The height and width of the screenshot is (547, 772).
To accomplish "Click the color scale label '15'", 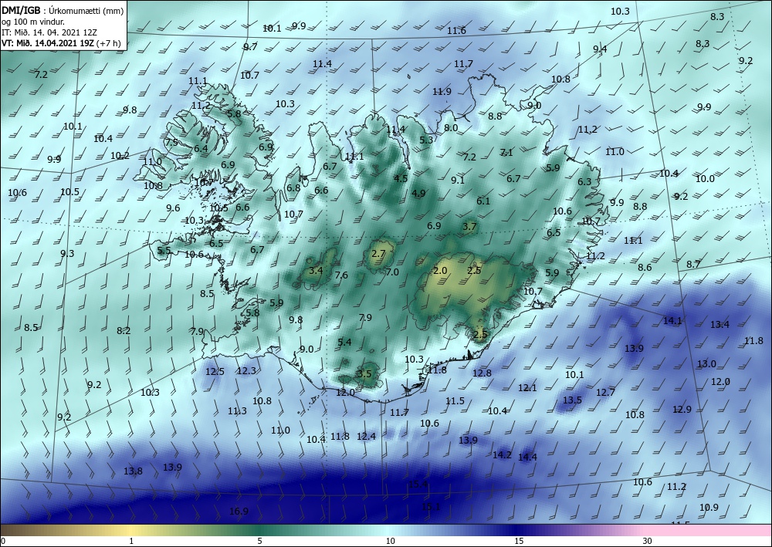I will coord(519,541).
